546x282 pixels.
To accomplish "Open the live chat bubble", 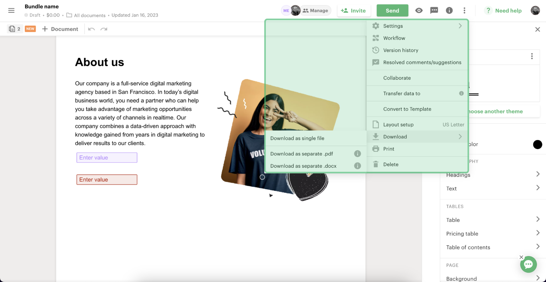I will pyautogui.click(x=528, y=264).
